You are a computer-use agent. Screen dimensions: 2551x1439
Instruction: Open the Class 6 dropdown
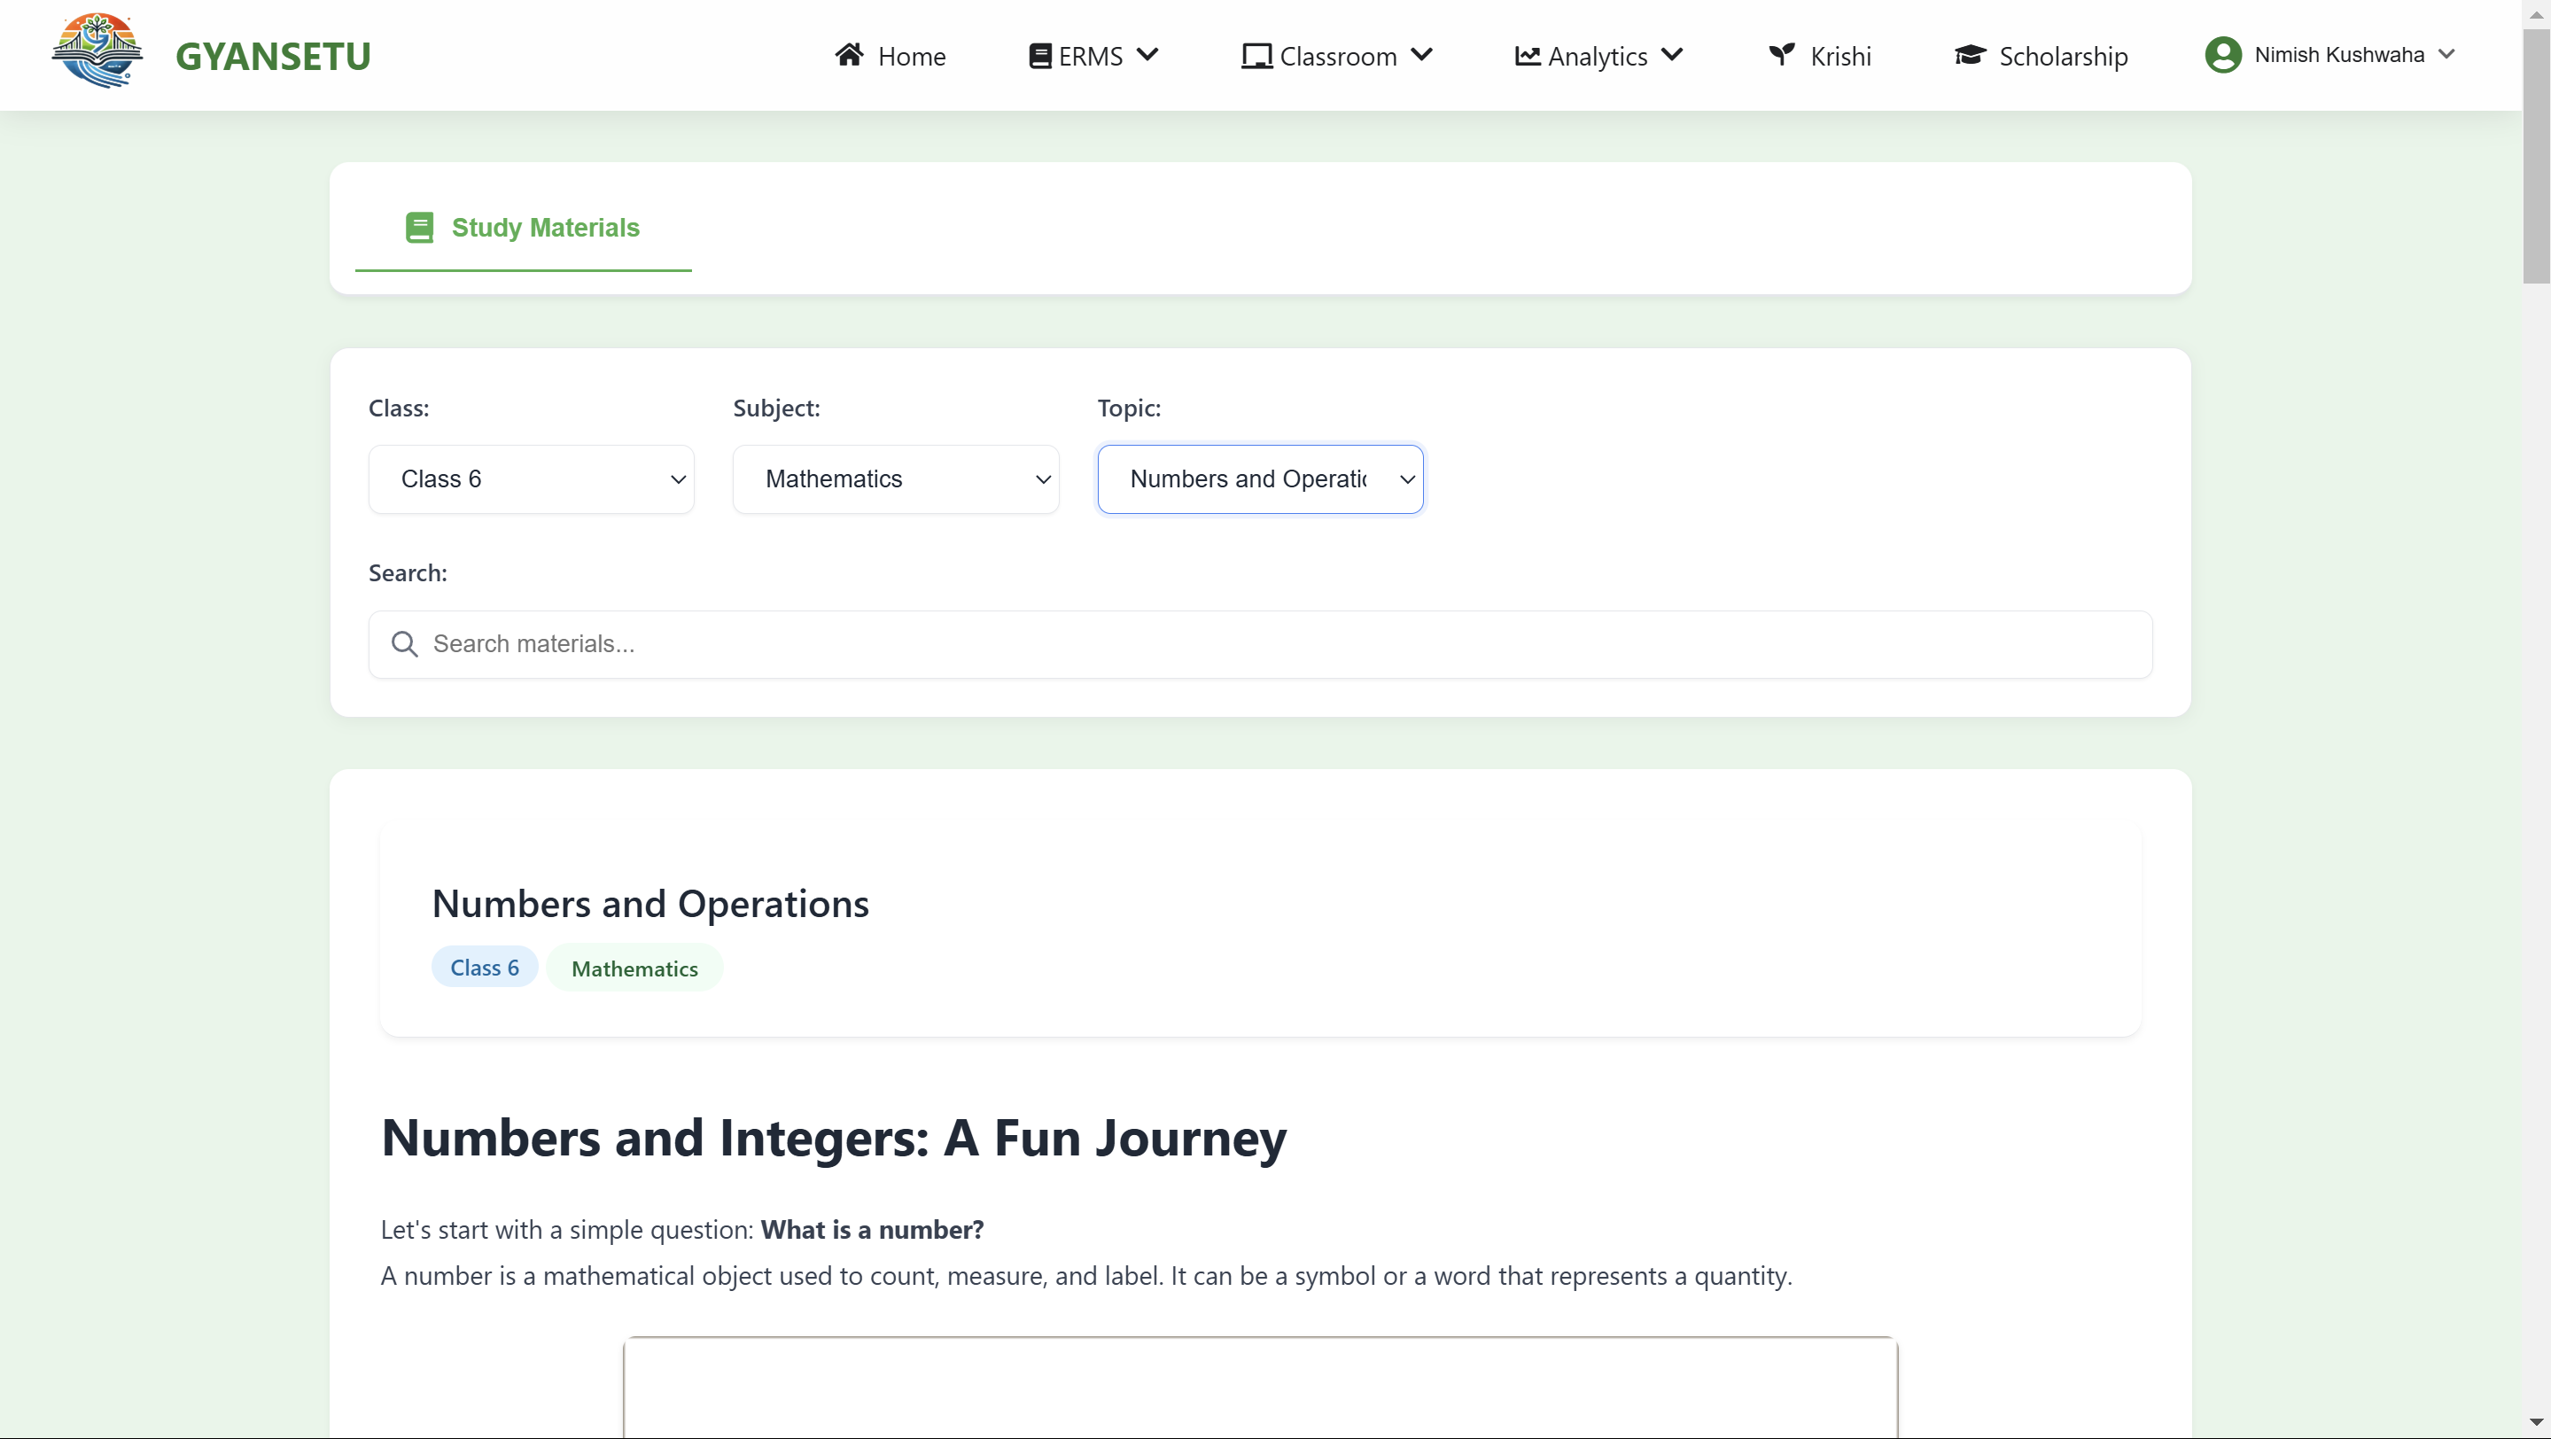[x=531, y=479]
